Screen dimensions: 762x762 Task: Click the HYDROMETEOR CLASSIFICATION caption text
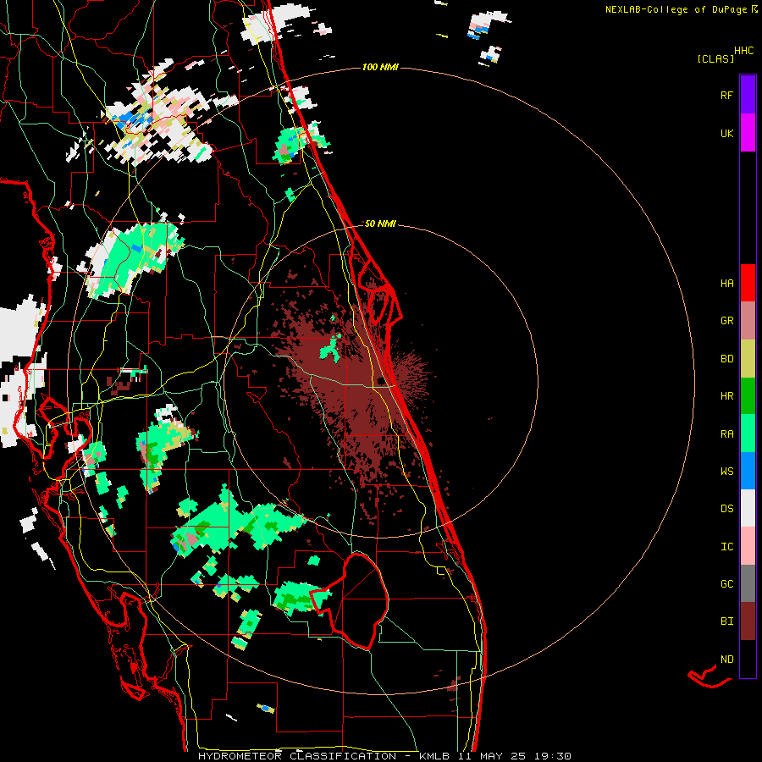(297, 756)
